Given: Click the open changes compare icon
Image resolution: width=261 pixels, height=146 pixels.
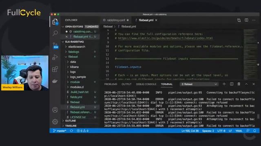Looking at the screenshot, I should pos(239,20).
